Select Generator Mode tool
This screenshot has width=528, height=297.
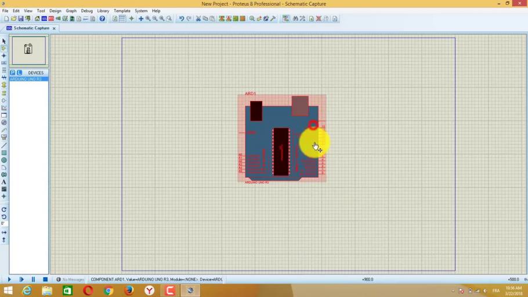[4, 123]
